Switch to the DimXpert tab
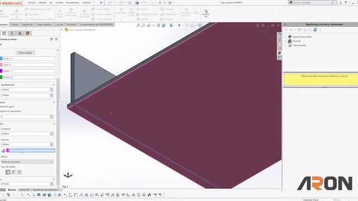The image size is (358, 201). (x=71, y=25)
